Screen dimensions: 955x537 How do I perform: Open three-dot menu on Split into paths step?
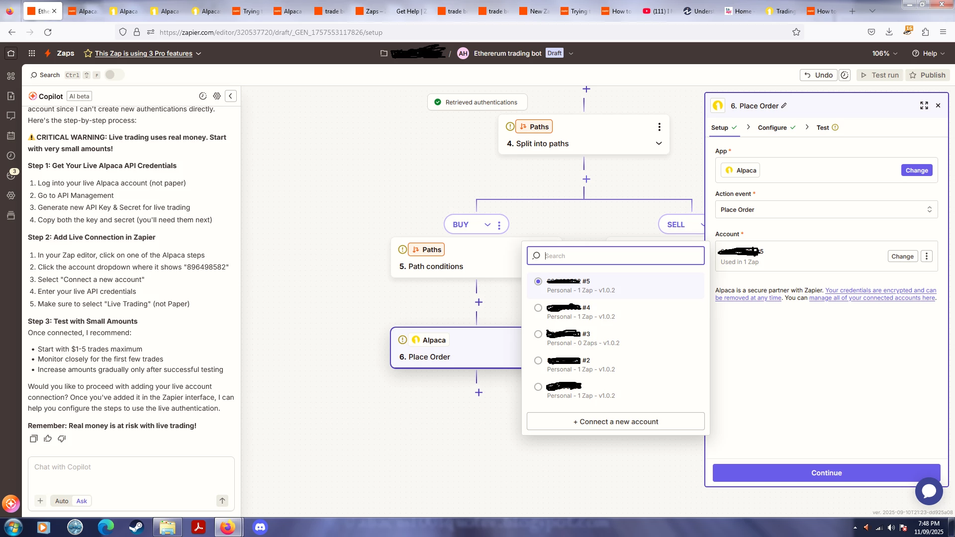point(659,127)
